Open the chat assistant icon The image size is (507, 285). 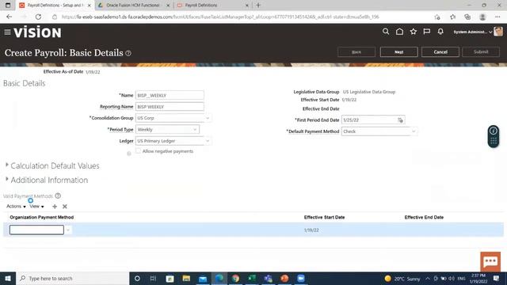490,261
